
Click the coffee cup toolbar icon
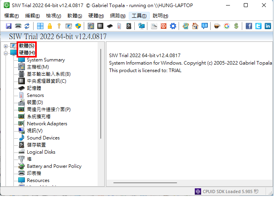click(x=217, y=26)
